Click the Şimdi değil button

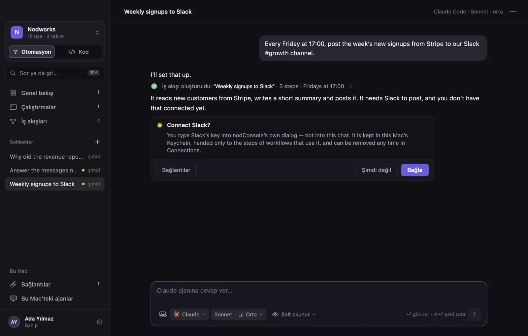pos(377,170)
